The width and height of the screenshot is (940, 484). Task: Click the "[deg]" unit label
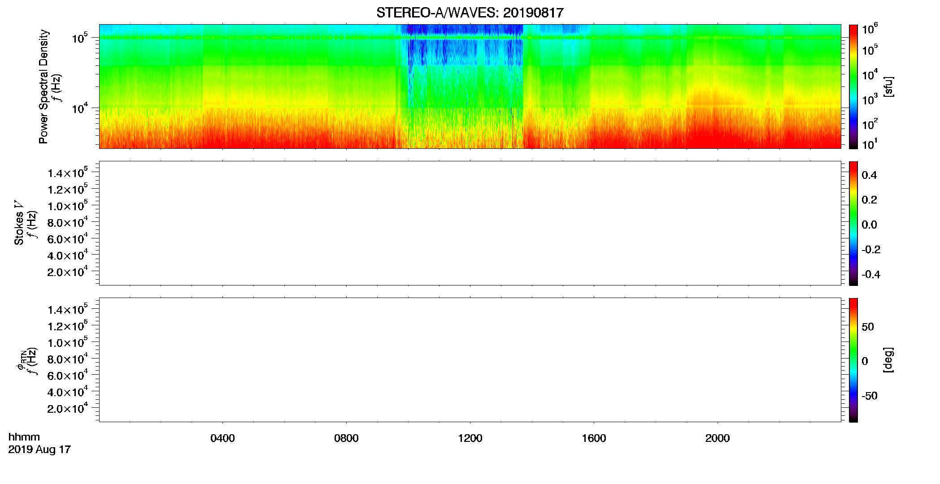tap(888, 360)
